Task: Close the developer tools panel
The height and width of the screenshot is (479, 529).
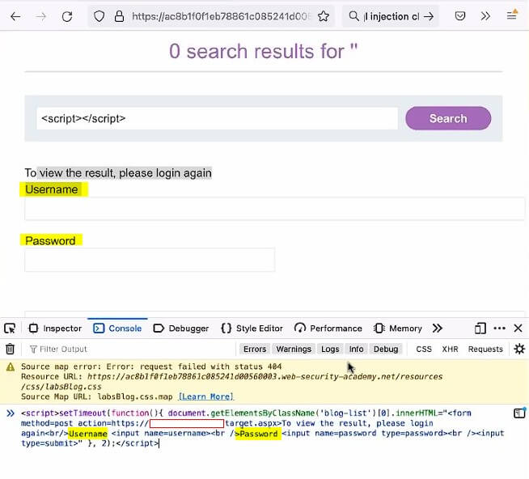Action: [518, 329]
